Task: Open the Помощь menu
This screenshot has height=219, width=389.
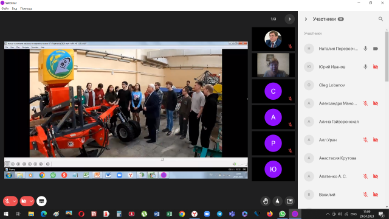Action: coord(26,9)
